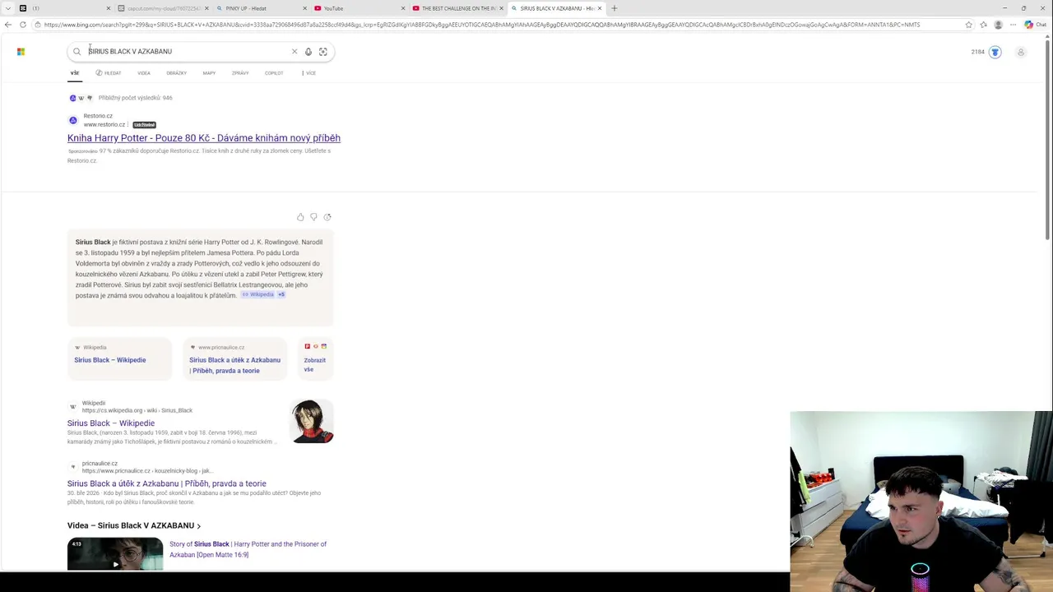Click the "Přibližný počet výsledků: 946" text
This screenshot has width=1053, height=592.
click(135, 98)
